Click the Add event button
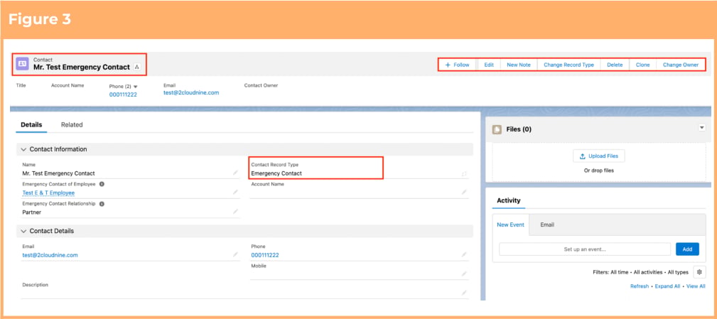 (687, 249)
